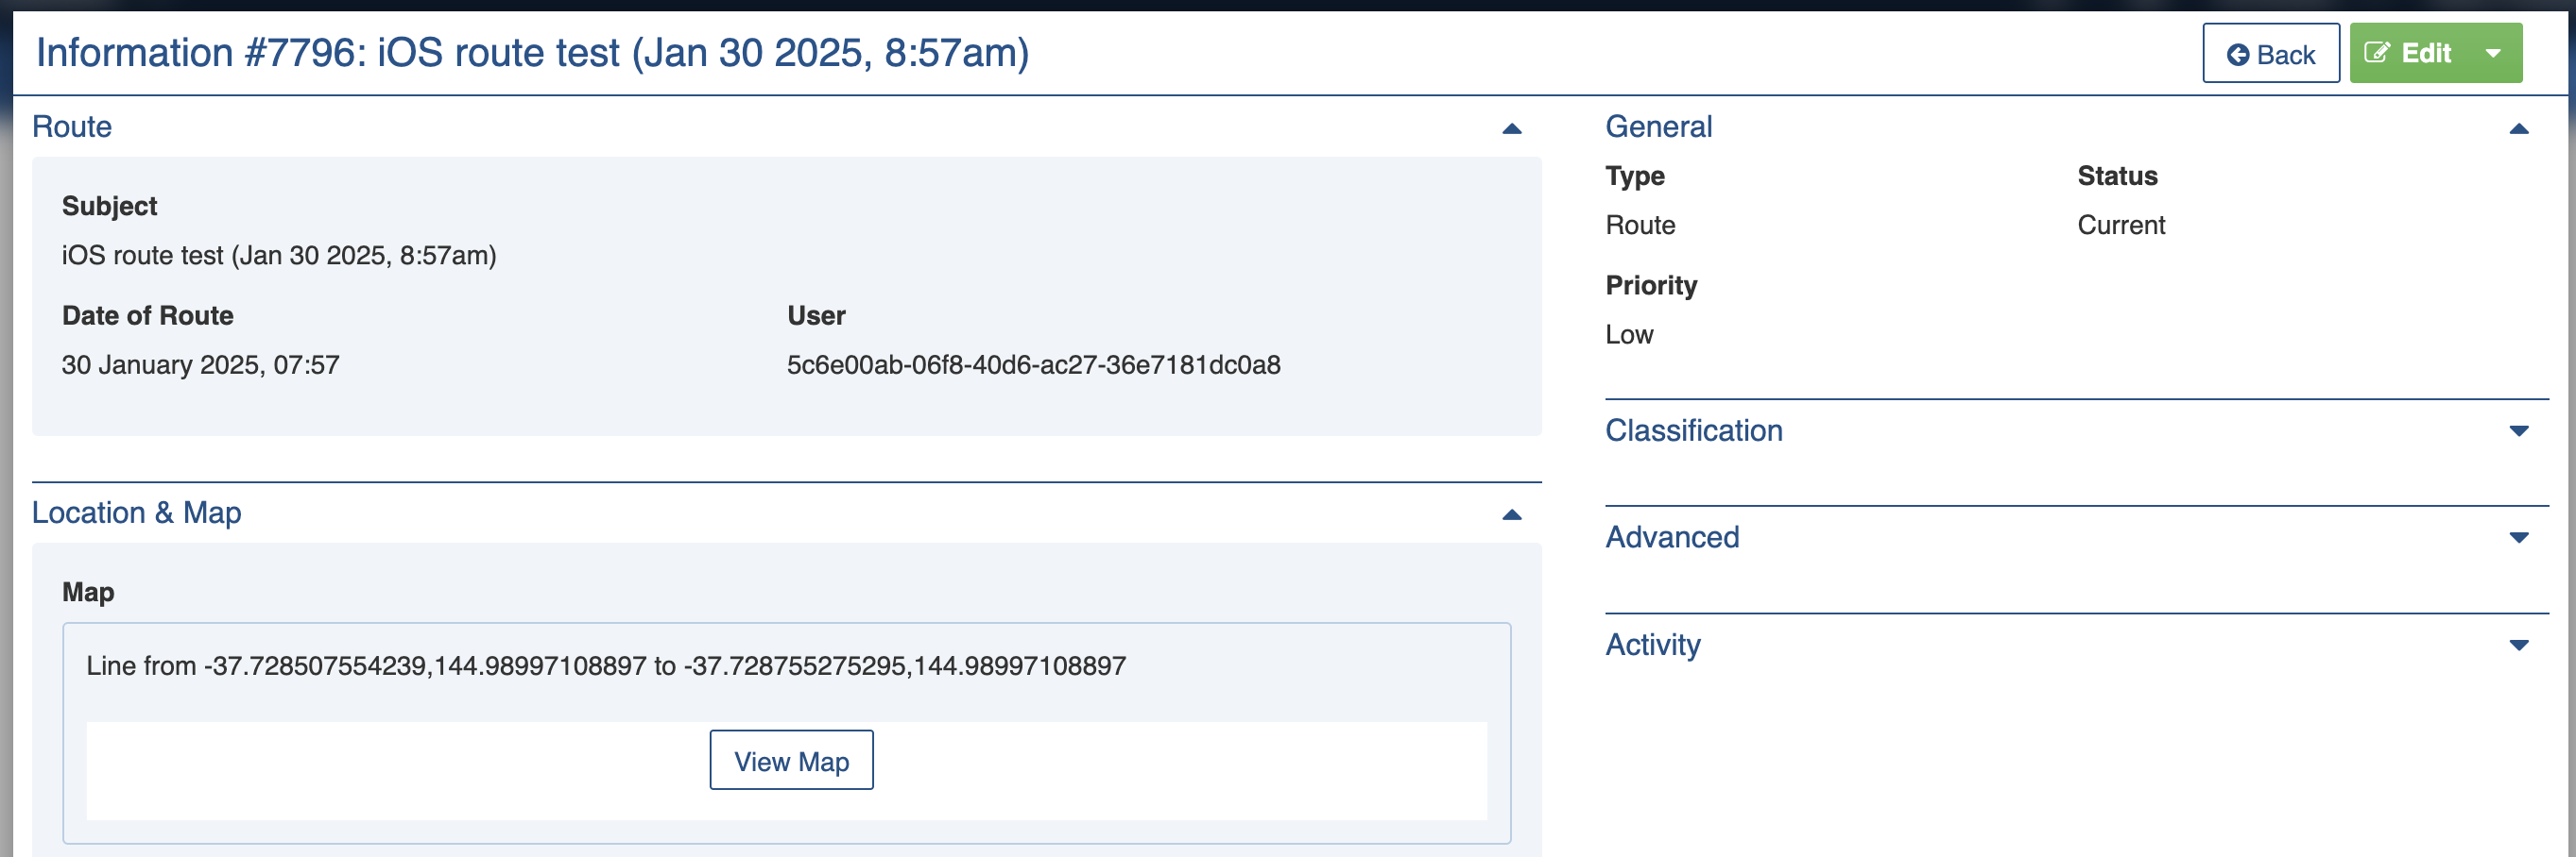This screenshot has height=857, width=2576.
Task: Click the Route section heading
Action: click(72, 126)
